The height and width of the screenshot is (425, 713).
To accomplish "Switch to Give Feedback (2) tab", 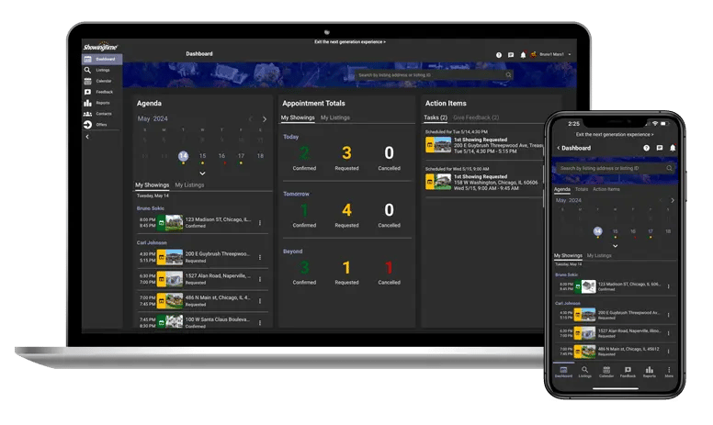I will (x=476, y=117).
